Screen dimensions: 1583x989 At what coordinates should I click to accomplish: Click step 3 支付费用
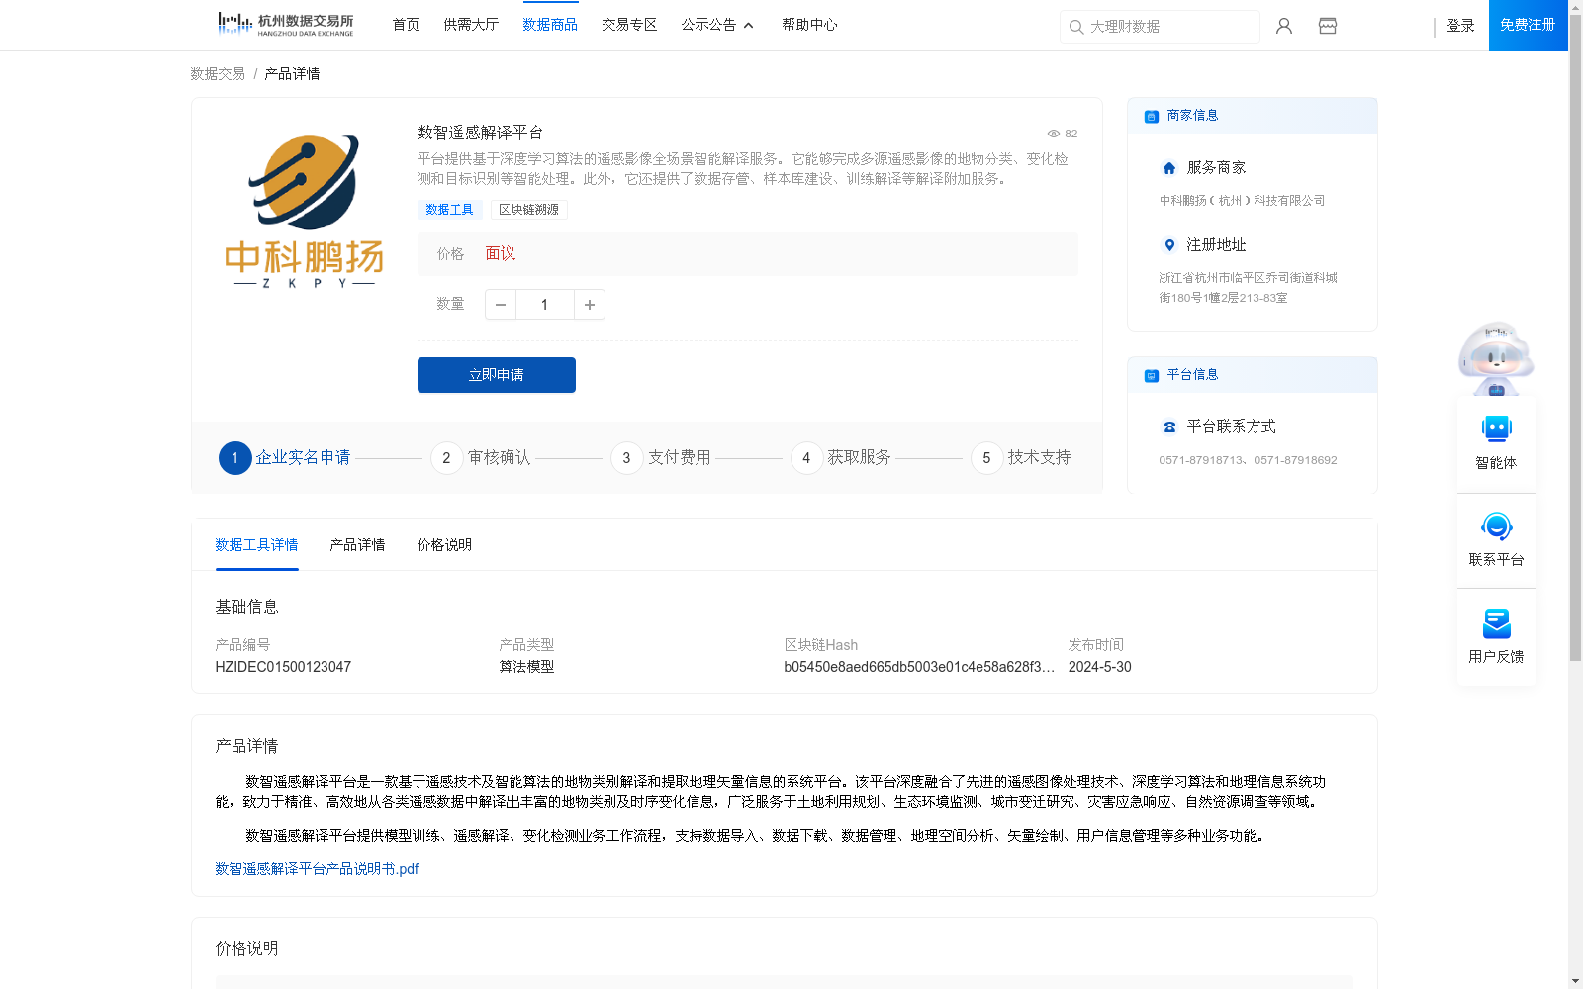pyautogui.click(x=661, y=458)
